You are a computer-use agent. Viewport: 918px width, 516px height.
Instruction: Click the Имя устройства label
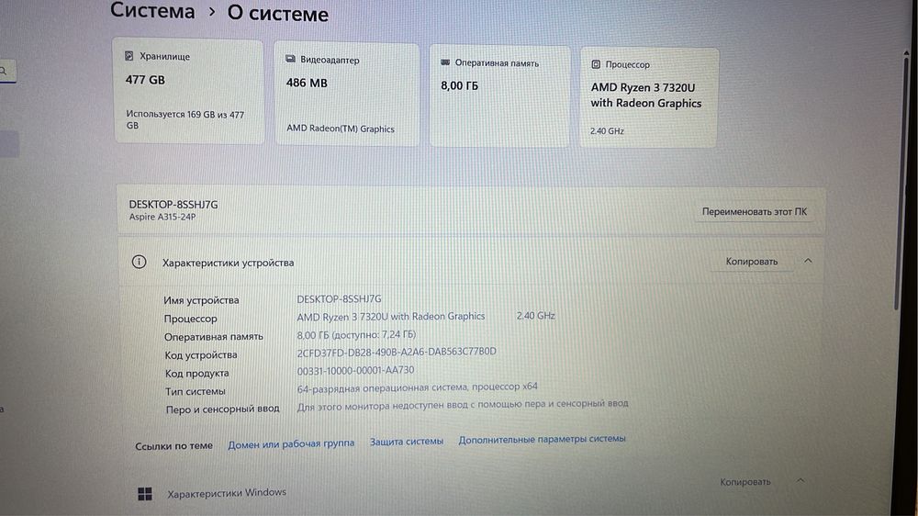tap(201, 300)
